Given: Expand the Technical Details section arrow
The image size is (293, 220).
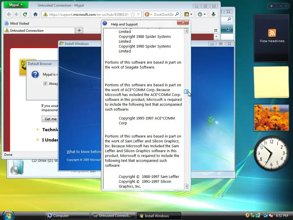Looking at the screenshot, I should point(38,129).
